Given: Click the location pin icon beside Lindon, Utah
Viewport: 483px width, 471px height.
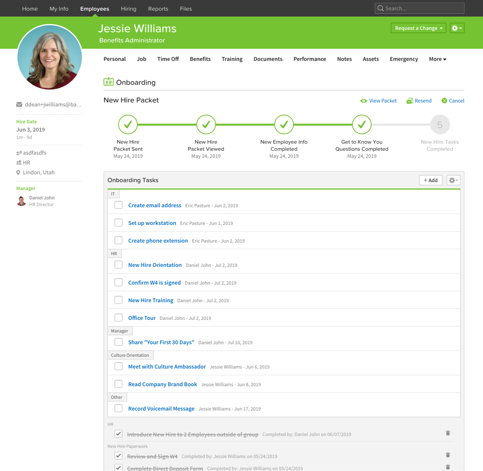Looking at the screenshot, I should click(19, 172).
